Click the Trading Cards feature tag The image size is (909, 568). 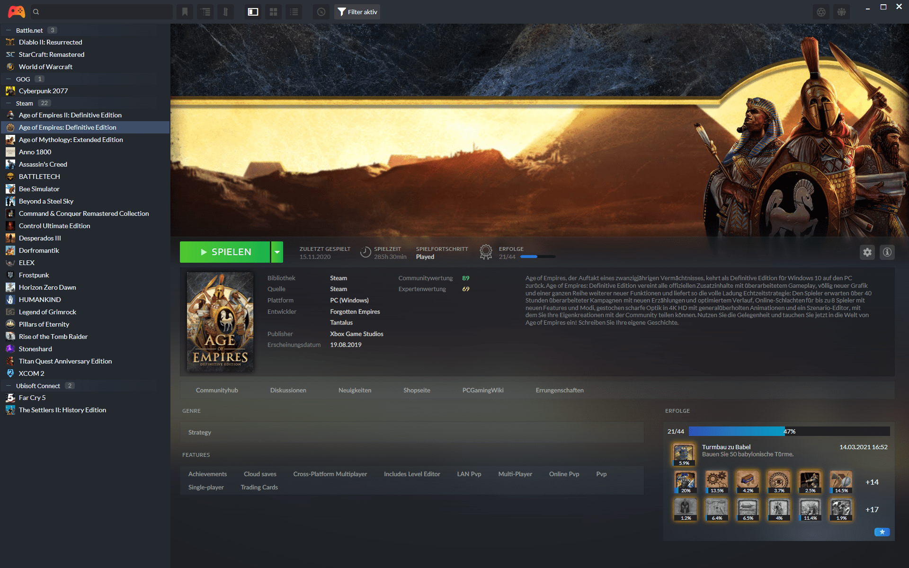point(259,487)
